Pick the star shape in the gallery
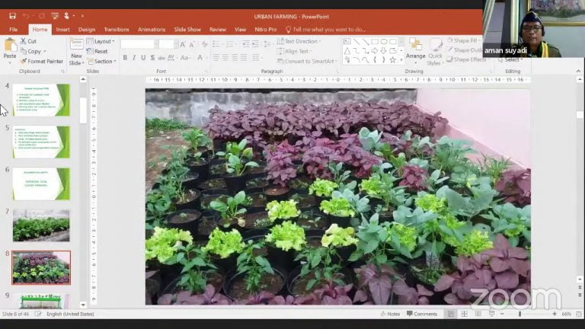585x329 pixels. coord(392,59)
